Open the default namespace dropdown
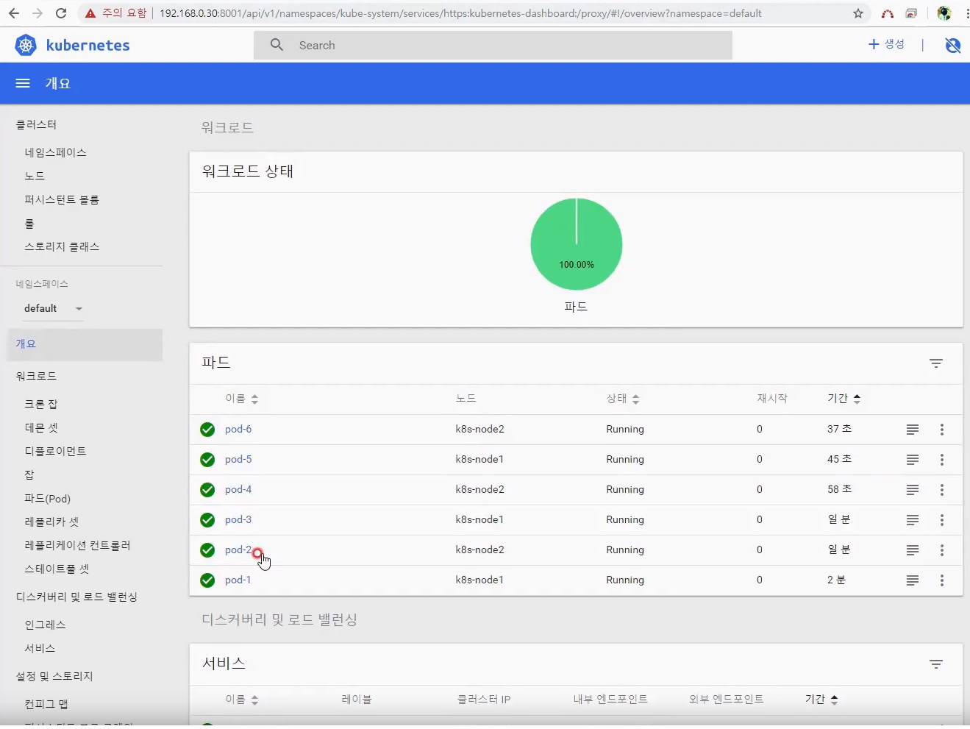The image size is (970, 729). tap(53, 308)
